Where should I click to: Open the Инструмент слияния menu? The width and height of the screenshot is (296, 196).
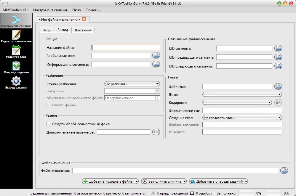point(50,10)
